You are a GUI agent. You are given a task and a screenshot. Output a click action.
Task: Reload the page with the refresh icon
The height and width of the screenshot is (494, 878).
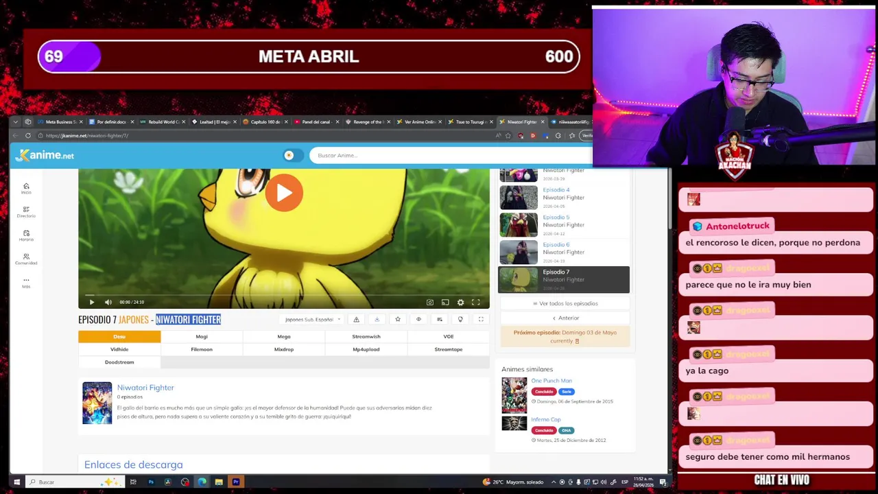tap(28, 136)
